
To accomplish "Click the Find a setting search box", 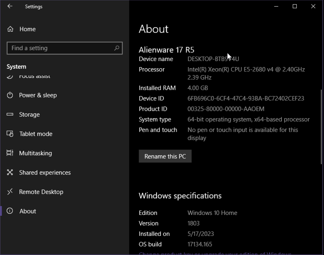I will pos(64,48).
